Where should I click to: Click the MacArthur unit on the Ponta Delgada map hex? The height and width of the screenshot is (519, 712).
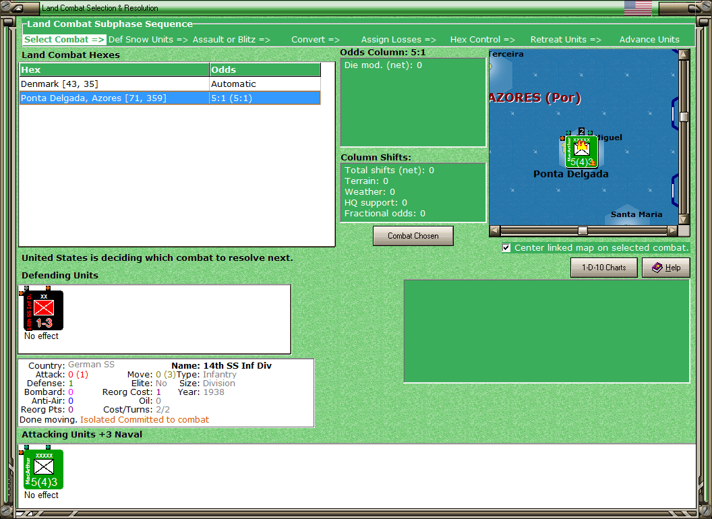pyautogui.click(x=581, y=152)
